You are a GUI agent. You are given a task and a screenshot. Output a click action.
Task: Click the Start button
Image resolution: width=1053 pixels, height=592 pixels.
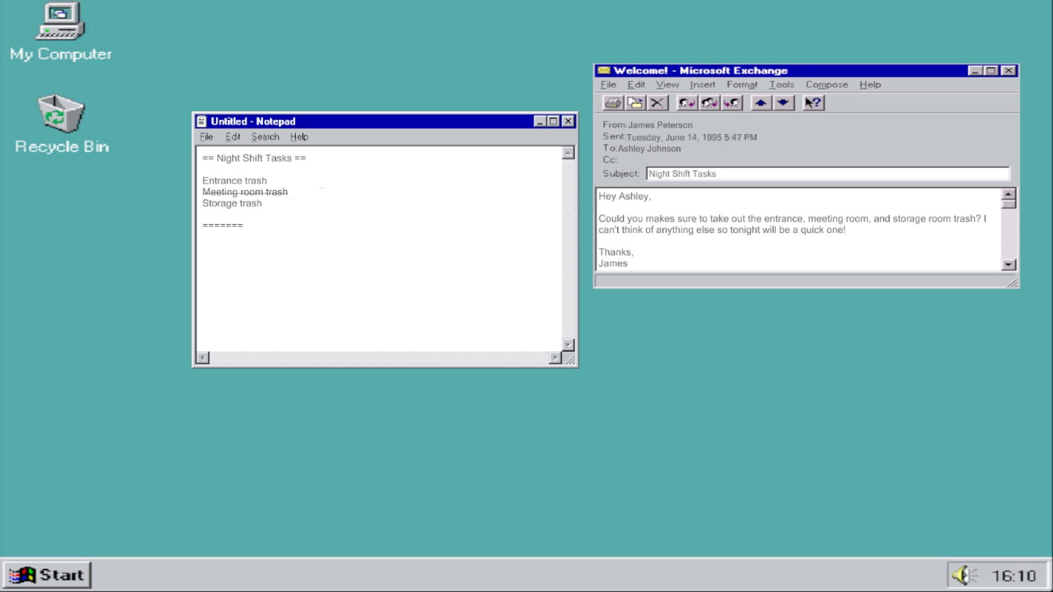(x=47, y=575)
